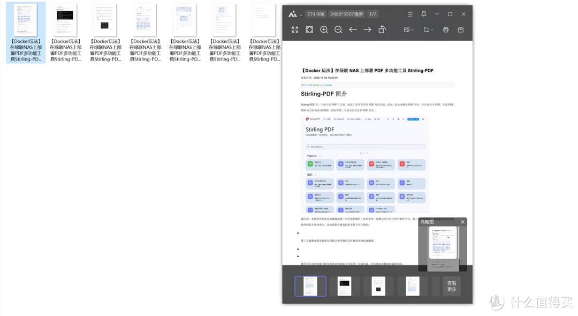Select the third thumbnail in the filmstrip
This screenshot has width=578, height=316.
pyautogui.click(x=378, y=286)
